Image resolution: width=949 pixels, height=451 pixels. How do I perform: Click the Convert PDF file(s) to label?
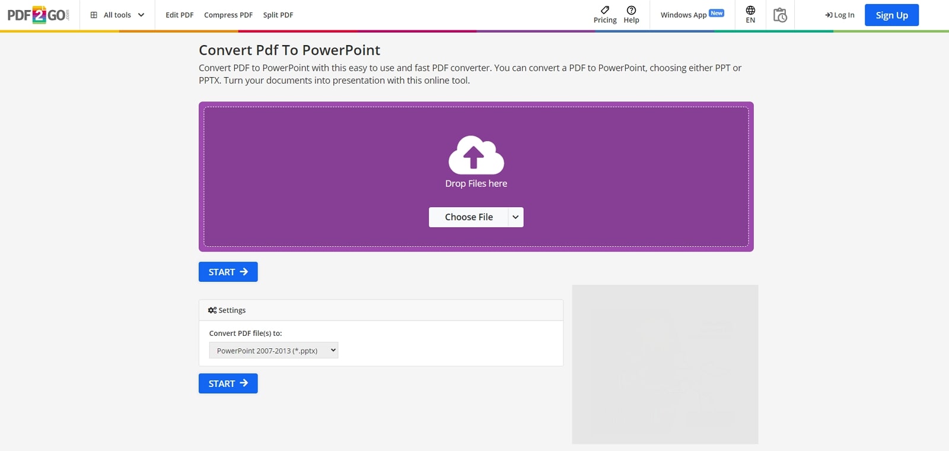click(x=246, y=334)
